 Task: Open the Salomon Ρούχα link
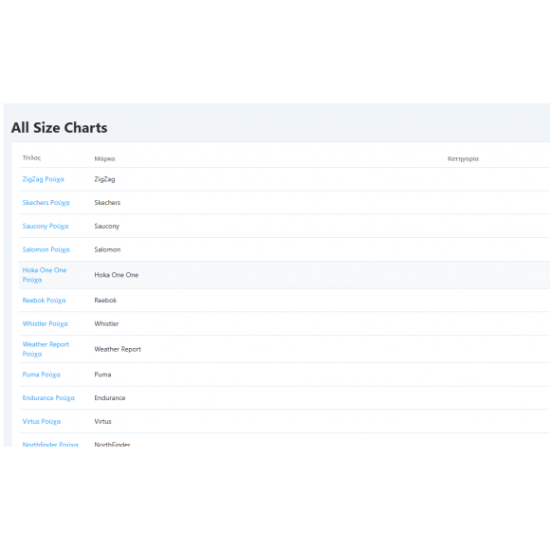(46, 249)
